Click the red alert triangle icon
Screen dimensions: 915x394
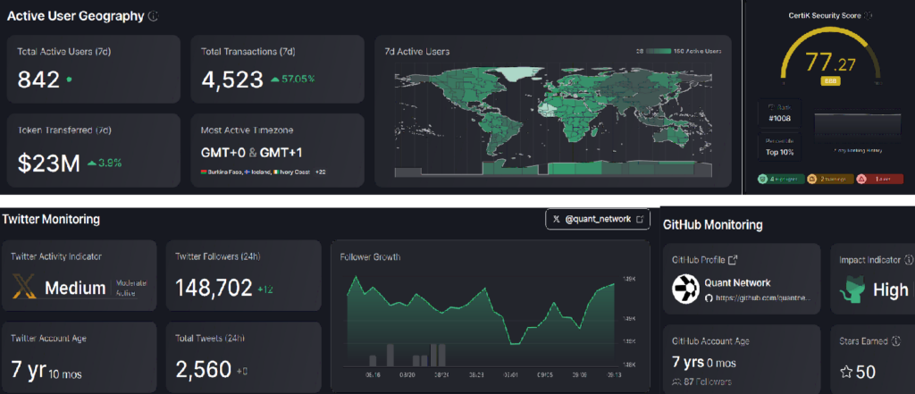pos(861,180)
